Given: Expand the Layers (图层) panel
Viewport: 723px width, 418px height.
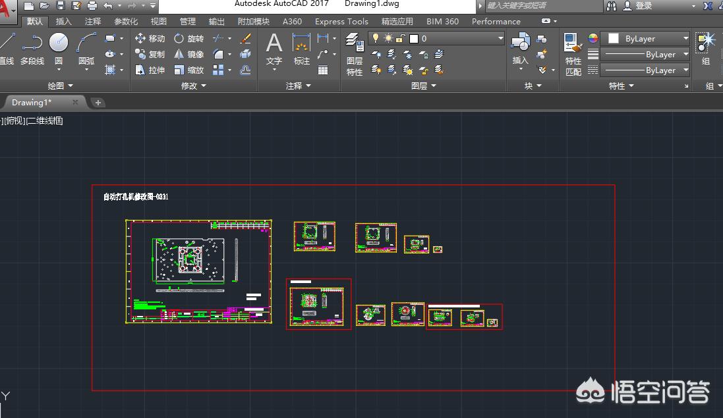Looking at the screenshot, I should click(x=423, y=86).
